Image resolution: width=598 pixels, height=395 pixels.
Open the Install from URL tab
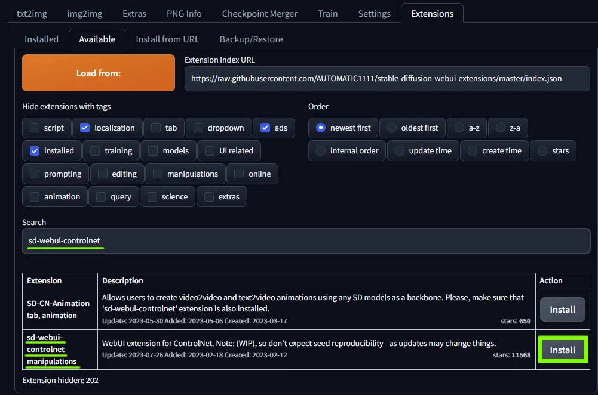click(x=167, y=39)
